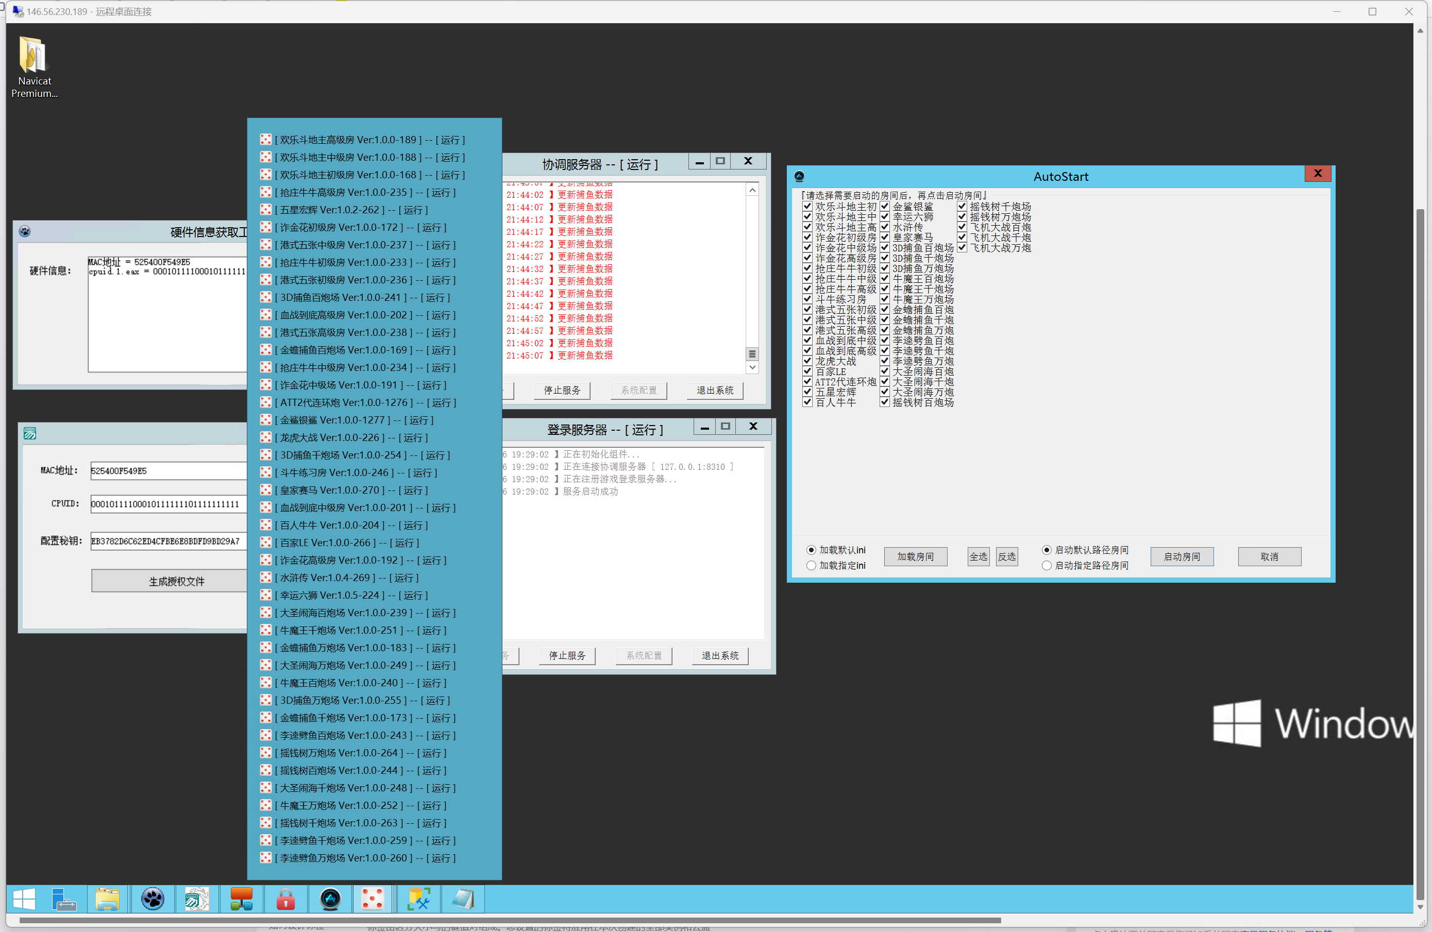Open File Explorer from the taskbar
Viewport: 1432px width, 932px height.
107,900
